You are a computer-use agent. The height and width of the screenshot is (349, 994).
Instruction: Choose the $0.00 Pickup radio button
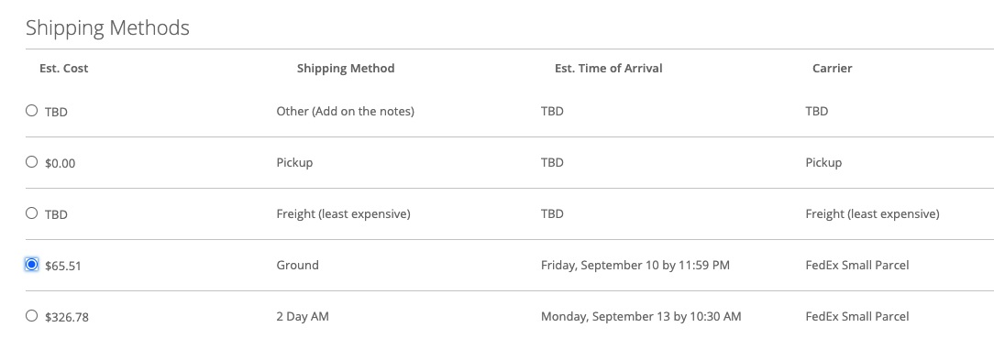click(32, 162)
